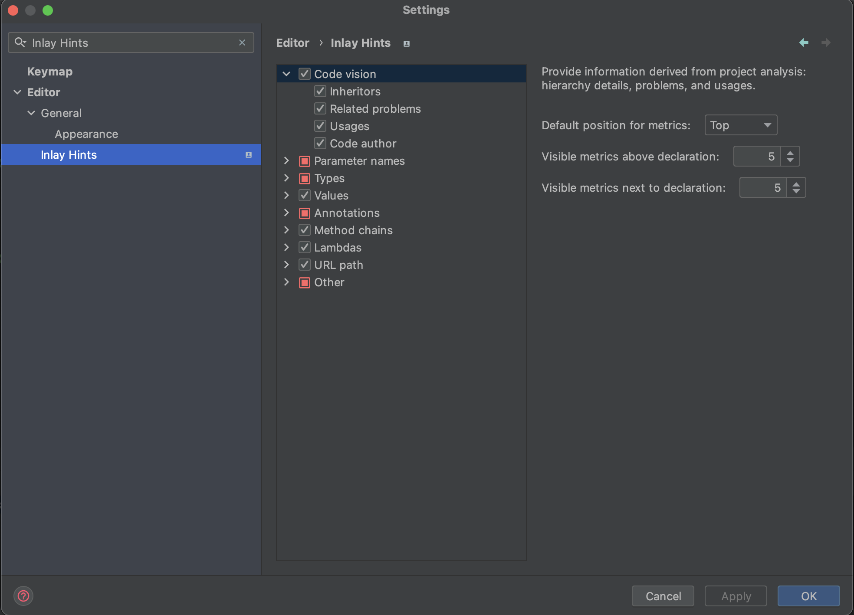Click project-level icon beside Inlay Hints breadcrumb
This screenshot has height=615, width=854.
407,43
